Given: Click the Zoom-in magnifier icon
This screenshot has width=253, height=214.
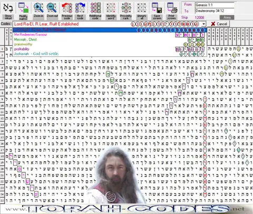Looking at the screenshot, I should pyautogui.click(x=38, y=8).
